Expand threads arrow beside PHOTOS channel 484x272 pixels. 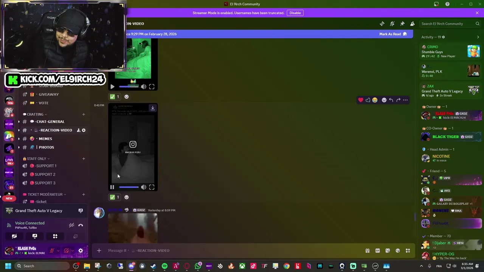point(19,147)
